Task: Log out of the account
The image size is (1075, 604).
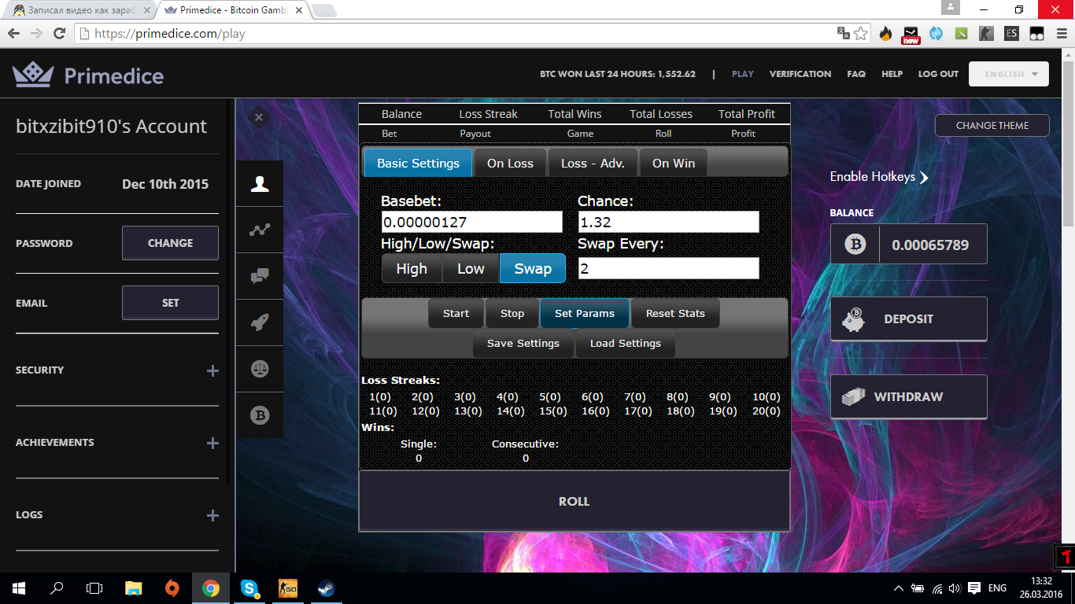Action: (x=938, y=74)
